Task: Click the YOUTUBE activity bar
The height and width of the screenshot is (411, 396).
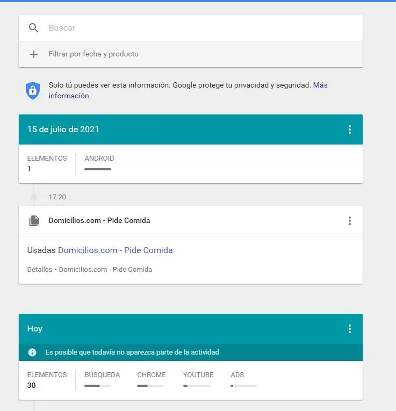Action: [197, 386]
